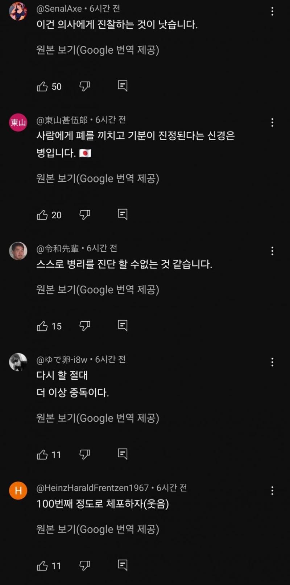Screen dimensions: 290x585
Task: Like the @ゆで卵-i8w comment
Action: pyautogui.click(x=42, y=454)
